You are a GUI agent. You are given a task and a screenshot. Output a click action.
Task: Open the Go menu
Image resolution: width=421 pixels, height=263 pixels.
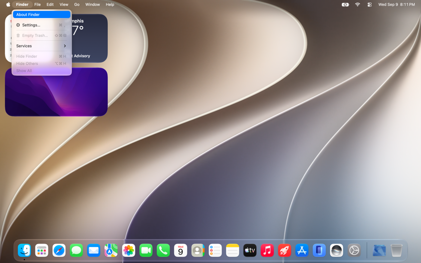77,4
